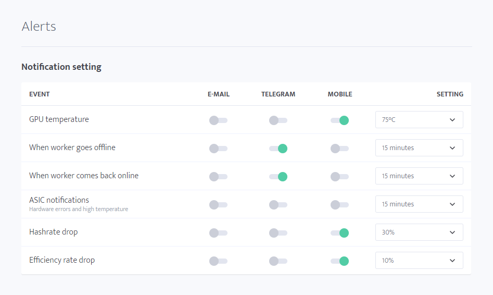Enable e-mail alerts for Hashrate drop
This screenshot has width=493, height=295.
(x=218, y=233)
